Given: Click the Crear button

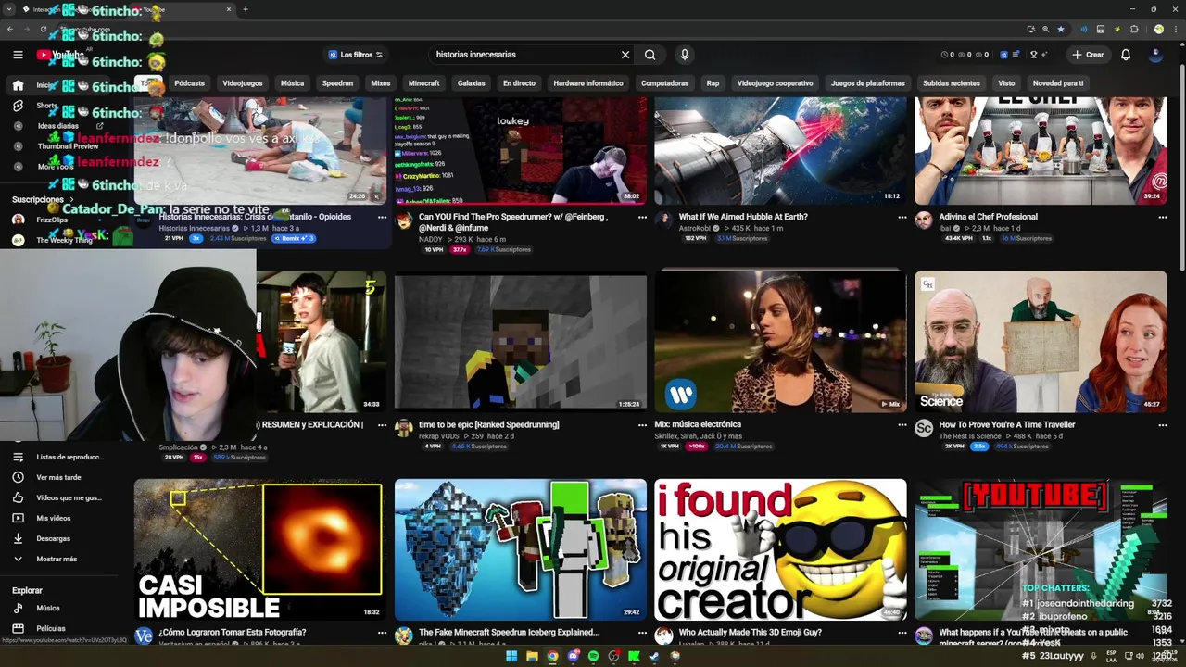Looking at the screenshot, I should 1088,55.
